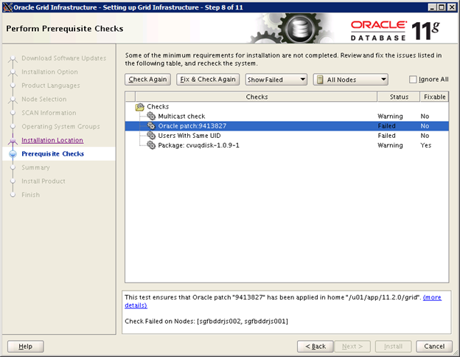Click the Download Software Updates step
The image size is (460, 357).
(x=63, y=58)
